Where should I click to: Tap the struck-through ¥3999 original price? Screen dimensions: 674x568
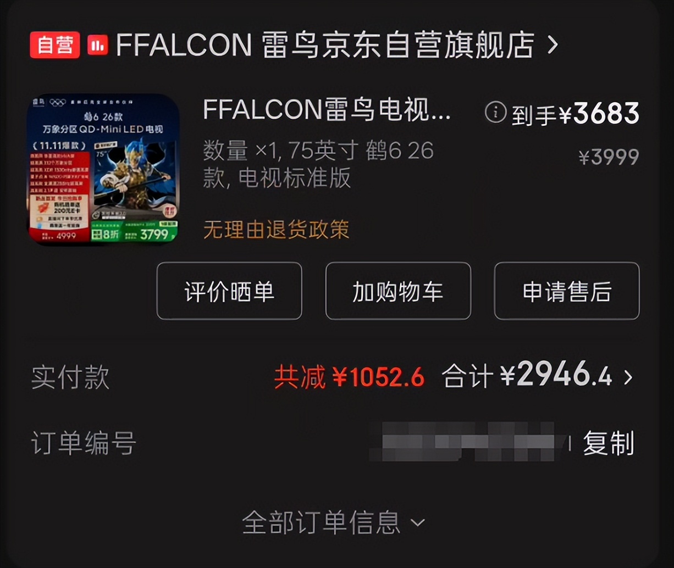pyautogui.click(x=609, y=158)
